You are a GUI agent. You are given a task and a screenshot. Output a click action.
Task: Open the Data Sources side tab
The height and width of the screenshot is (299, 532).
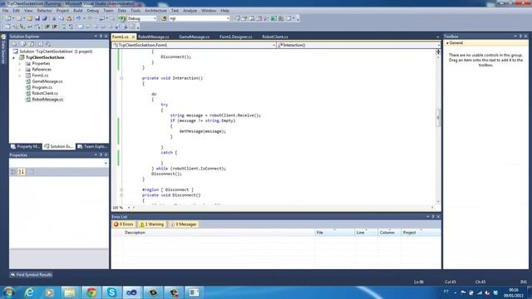coord(3,50)
